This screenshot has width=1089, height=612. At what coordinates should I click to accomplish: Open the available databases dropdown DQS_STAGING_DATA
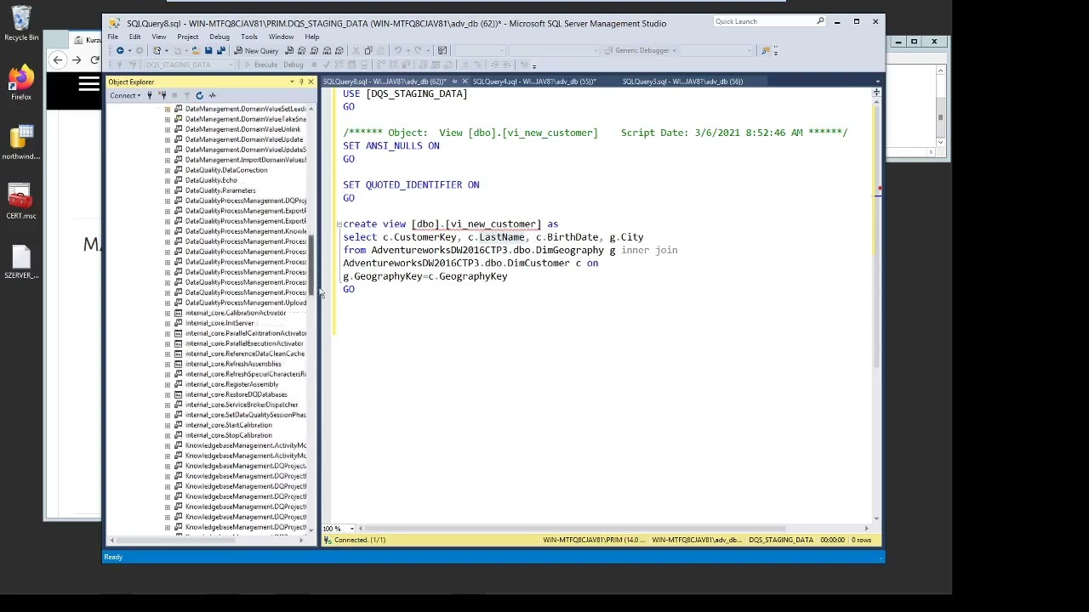[191, 65]
